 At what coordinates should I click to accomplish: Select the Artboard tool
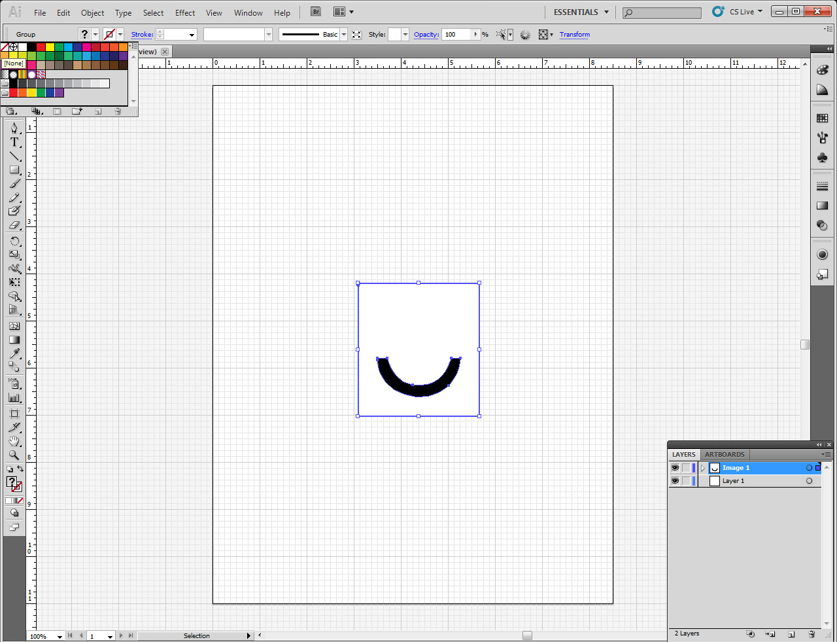coord(14,413)
